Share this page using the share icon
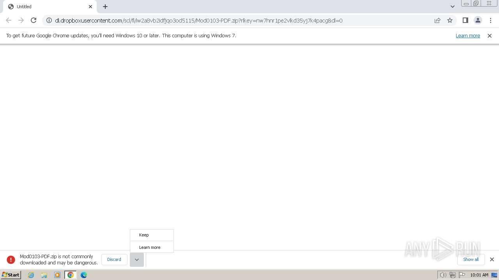 [437, 20]
